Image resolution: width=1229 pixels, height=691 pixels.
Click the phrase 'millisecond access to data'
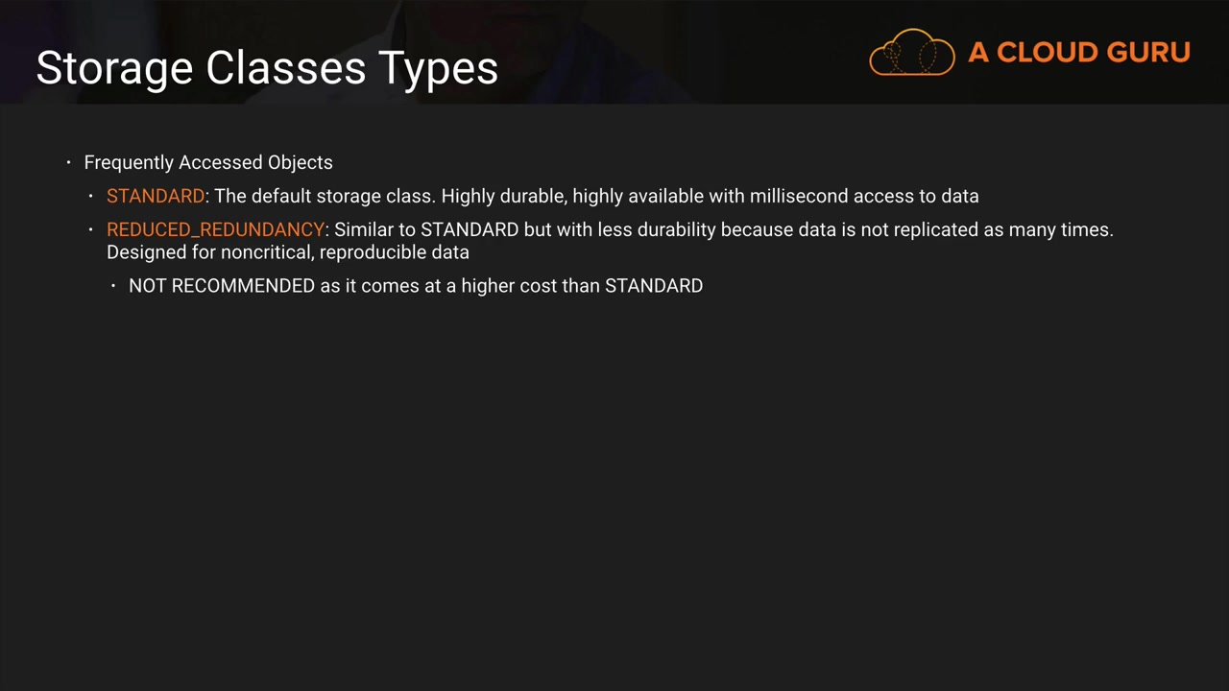point(864,196)
